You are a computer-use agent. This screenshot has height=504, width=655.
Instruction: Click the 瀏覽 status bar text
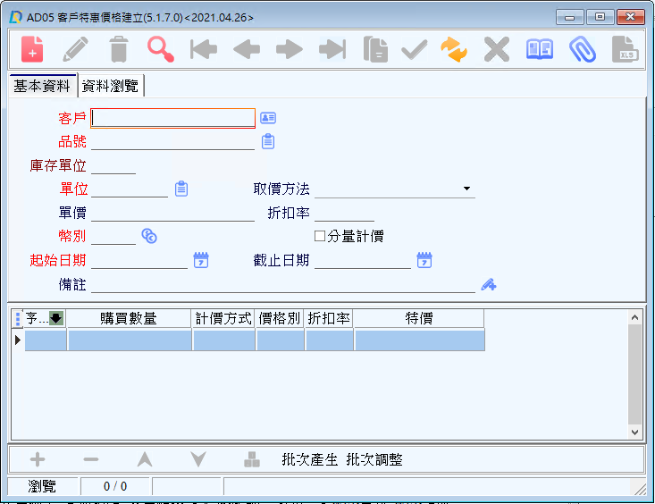point(42,486)
